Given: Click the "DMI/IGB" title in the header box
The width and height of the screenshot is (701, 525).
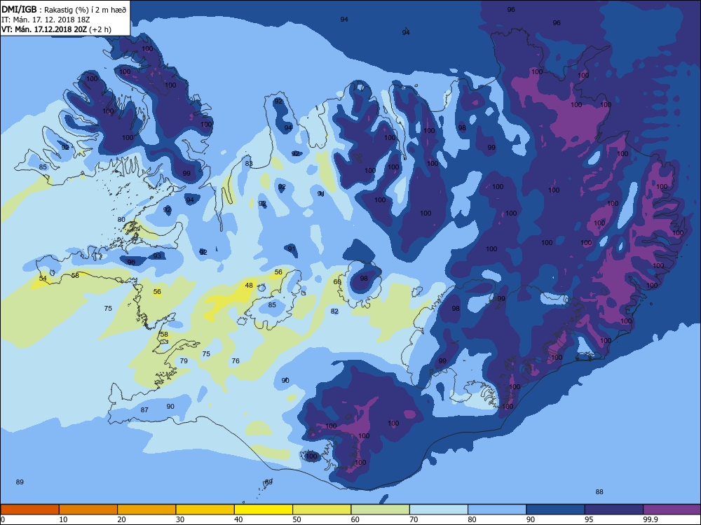Looking at the screenshot, I should click(19, 9).
